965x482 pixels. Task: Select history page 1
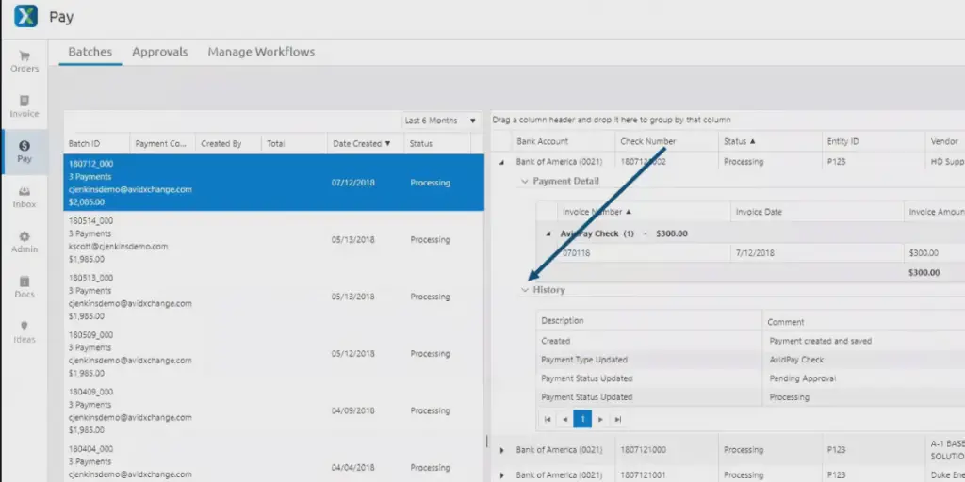pos(582,419)
